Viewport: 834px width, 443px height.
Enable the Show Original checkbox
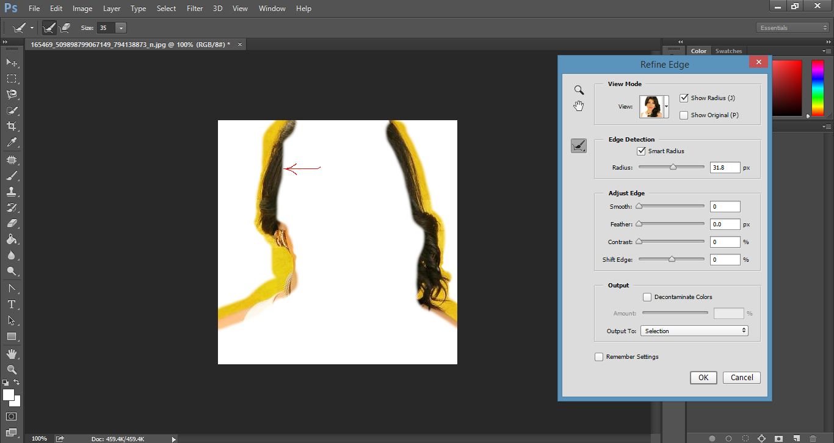(684, 115)
